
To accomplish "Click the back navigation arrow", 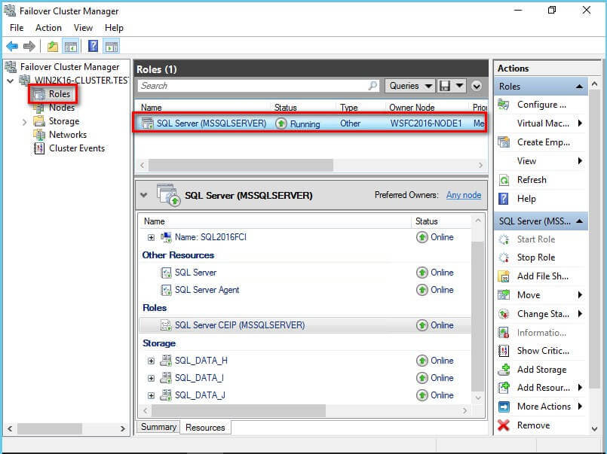I will (x=11, y=45).
